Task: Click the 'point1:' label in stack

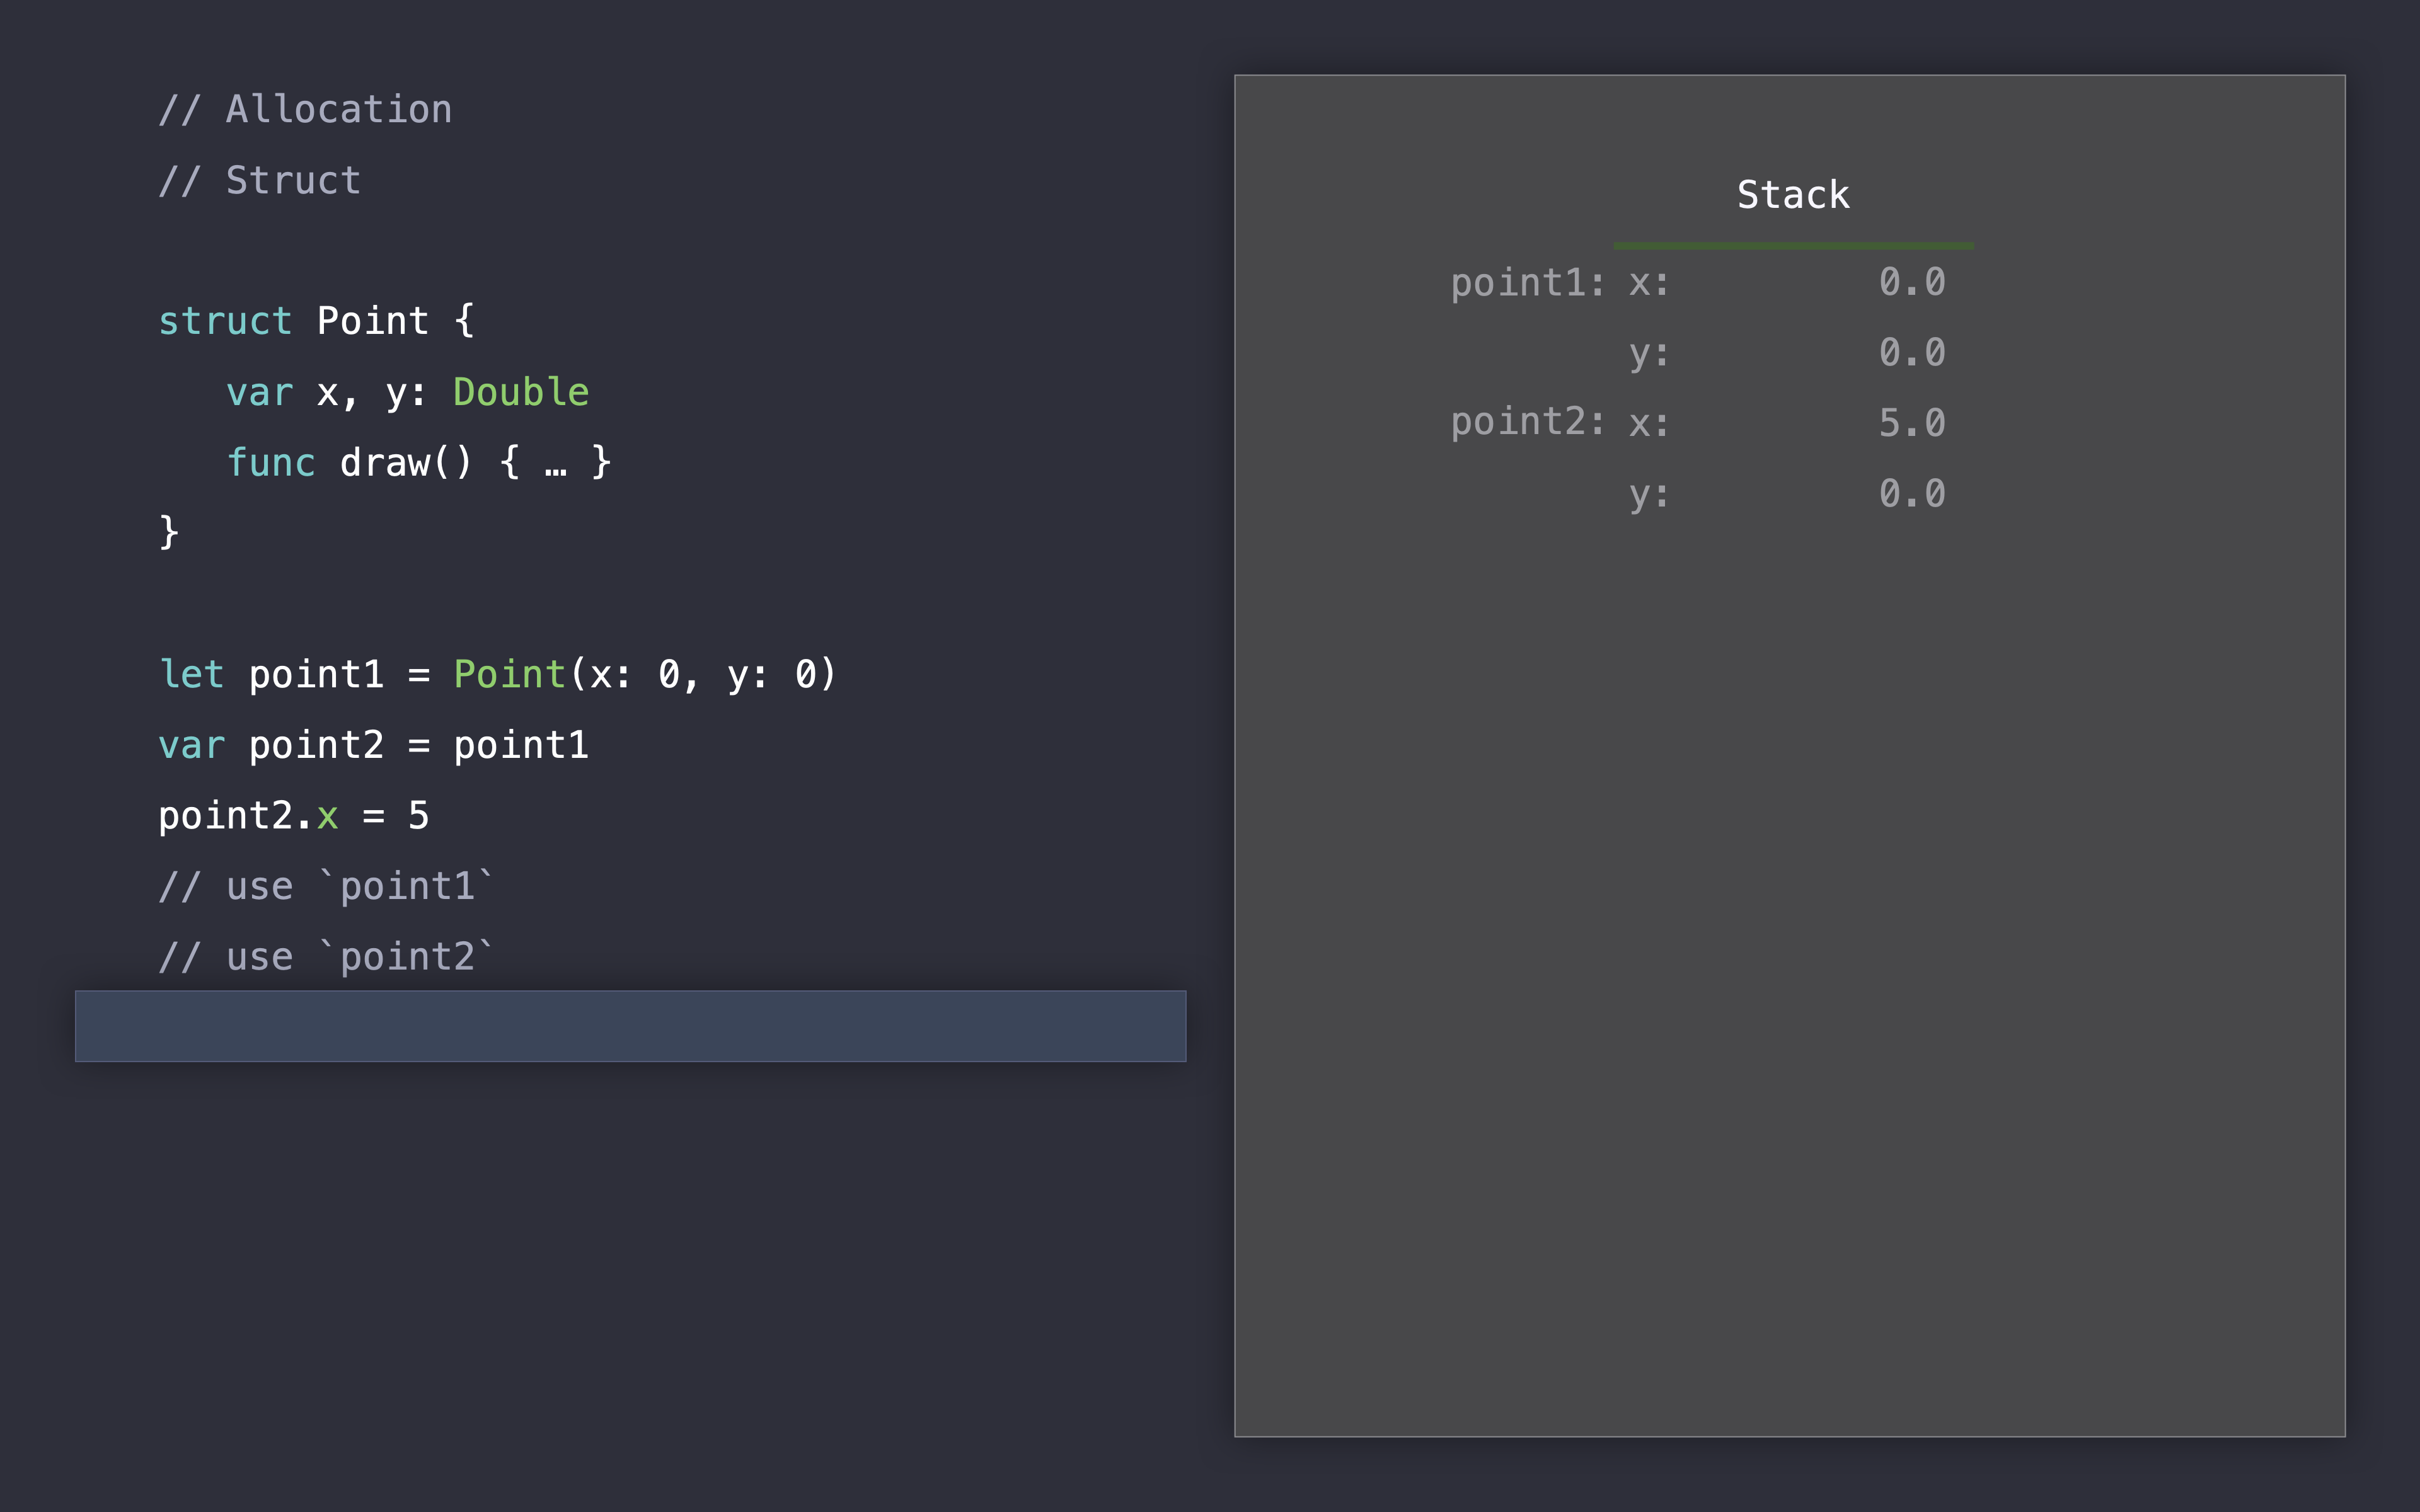Action: point(1527,283)
